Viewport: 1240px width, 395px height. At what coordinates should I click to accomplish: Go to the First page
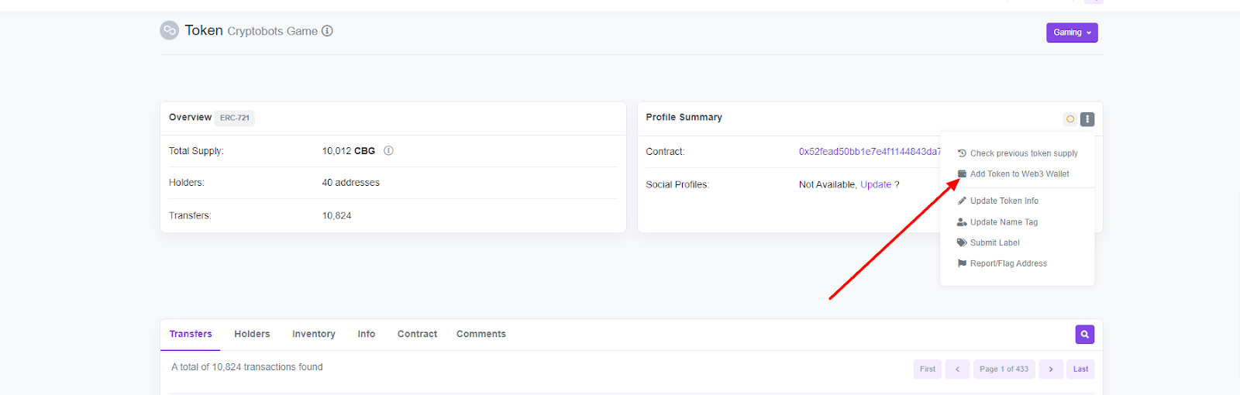(928, 369)
